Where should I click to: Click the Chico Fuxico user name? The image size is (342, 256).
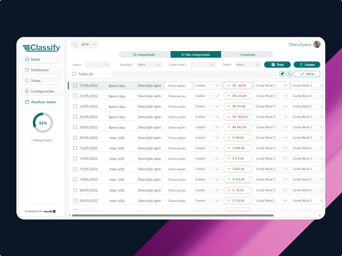click(x=300, y=45)
